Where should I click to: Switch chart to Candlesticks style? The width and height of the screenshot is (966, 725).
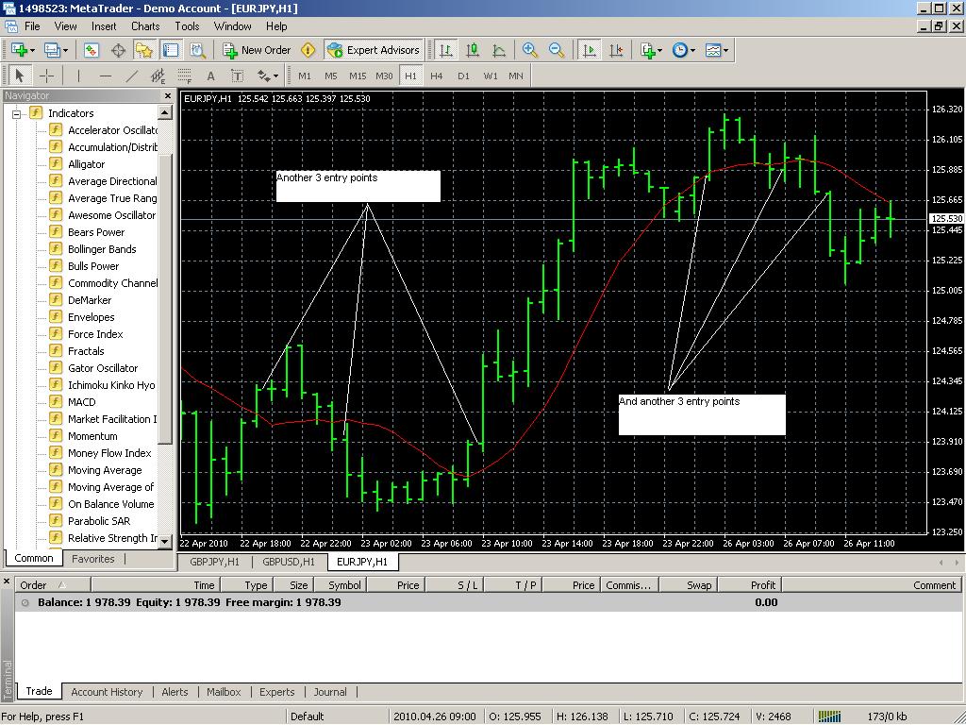(x=473, y=50)
